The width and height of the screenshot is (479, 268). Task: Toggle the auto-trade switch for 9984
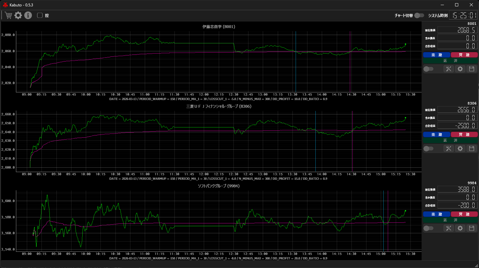click(428, 228)
